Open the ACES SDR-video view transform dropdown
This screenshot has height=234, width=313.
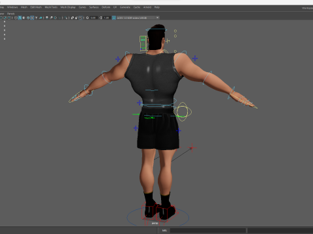pyautogui.click(x=138, y=18)
